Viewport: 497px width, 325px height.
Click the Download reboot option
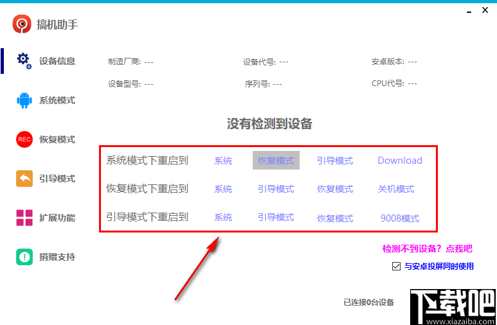click(x=400, y=161)
